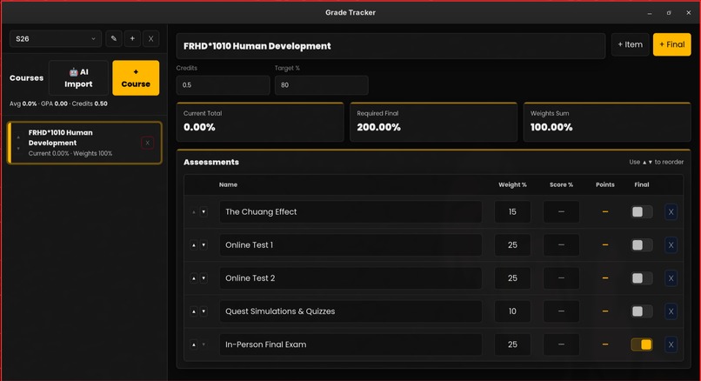Screen dimensions: 701x381
Task: Move The Chuang Effect row up
Action: point(194,212)
